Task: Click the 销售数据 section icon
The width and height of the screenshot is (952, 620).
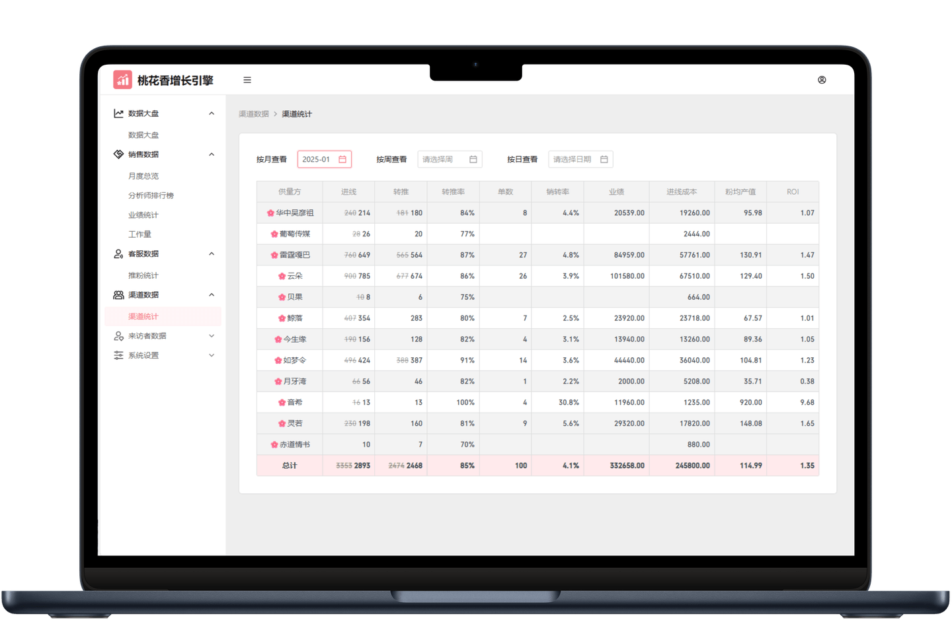Action: (118, 155)
